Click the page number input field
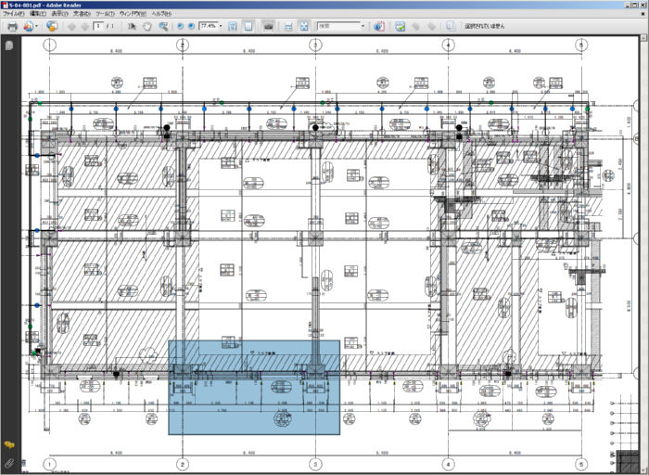The width and height of the screenshot is (649, 475). point(97,26)
